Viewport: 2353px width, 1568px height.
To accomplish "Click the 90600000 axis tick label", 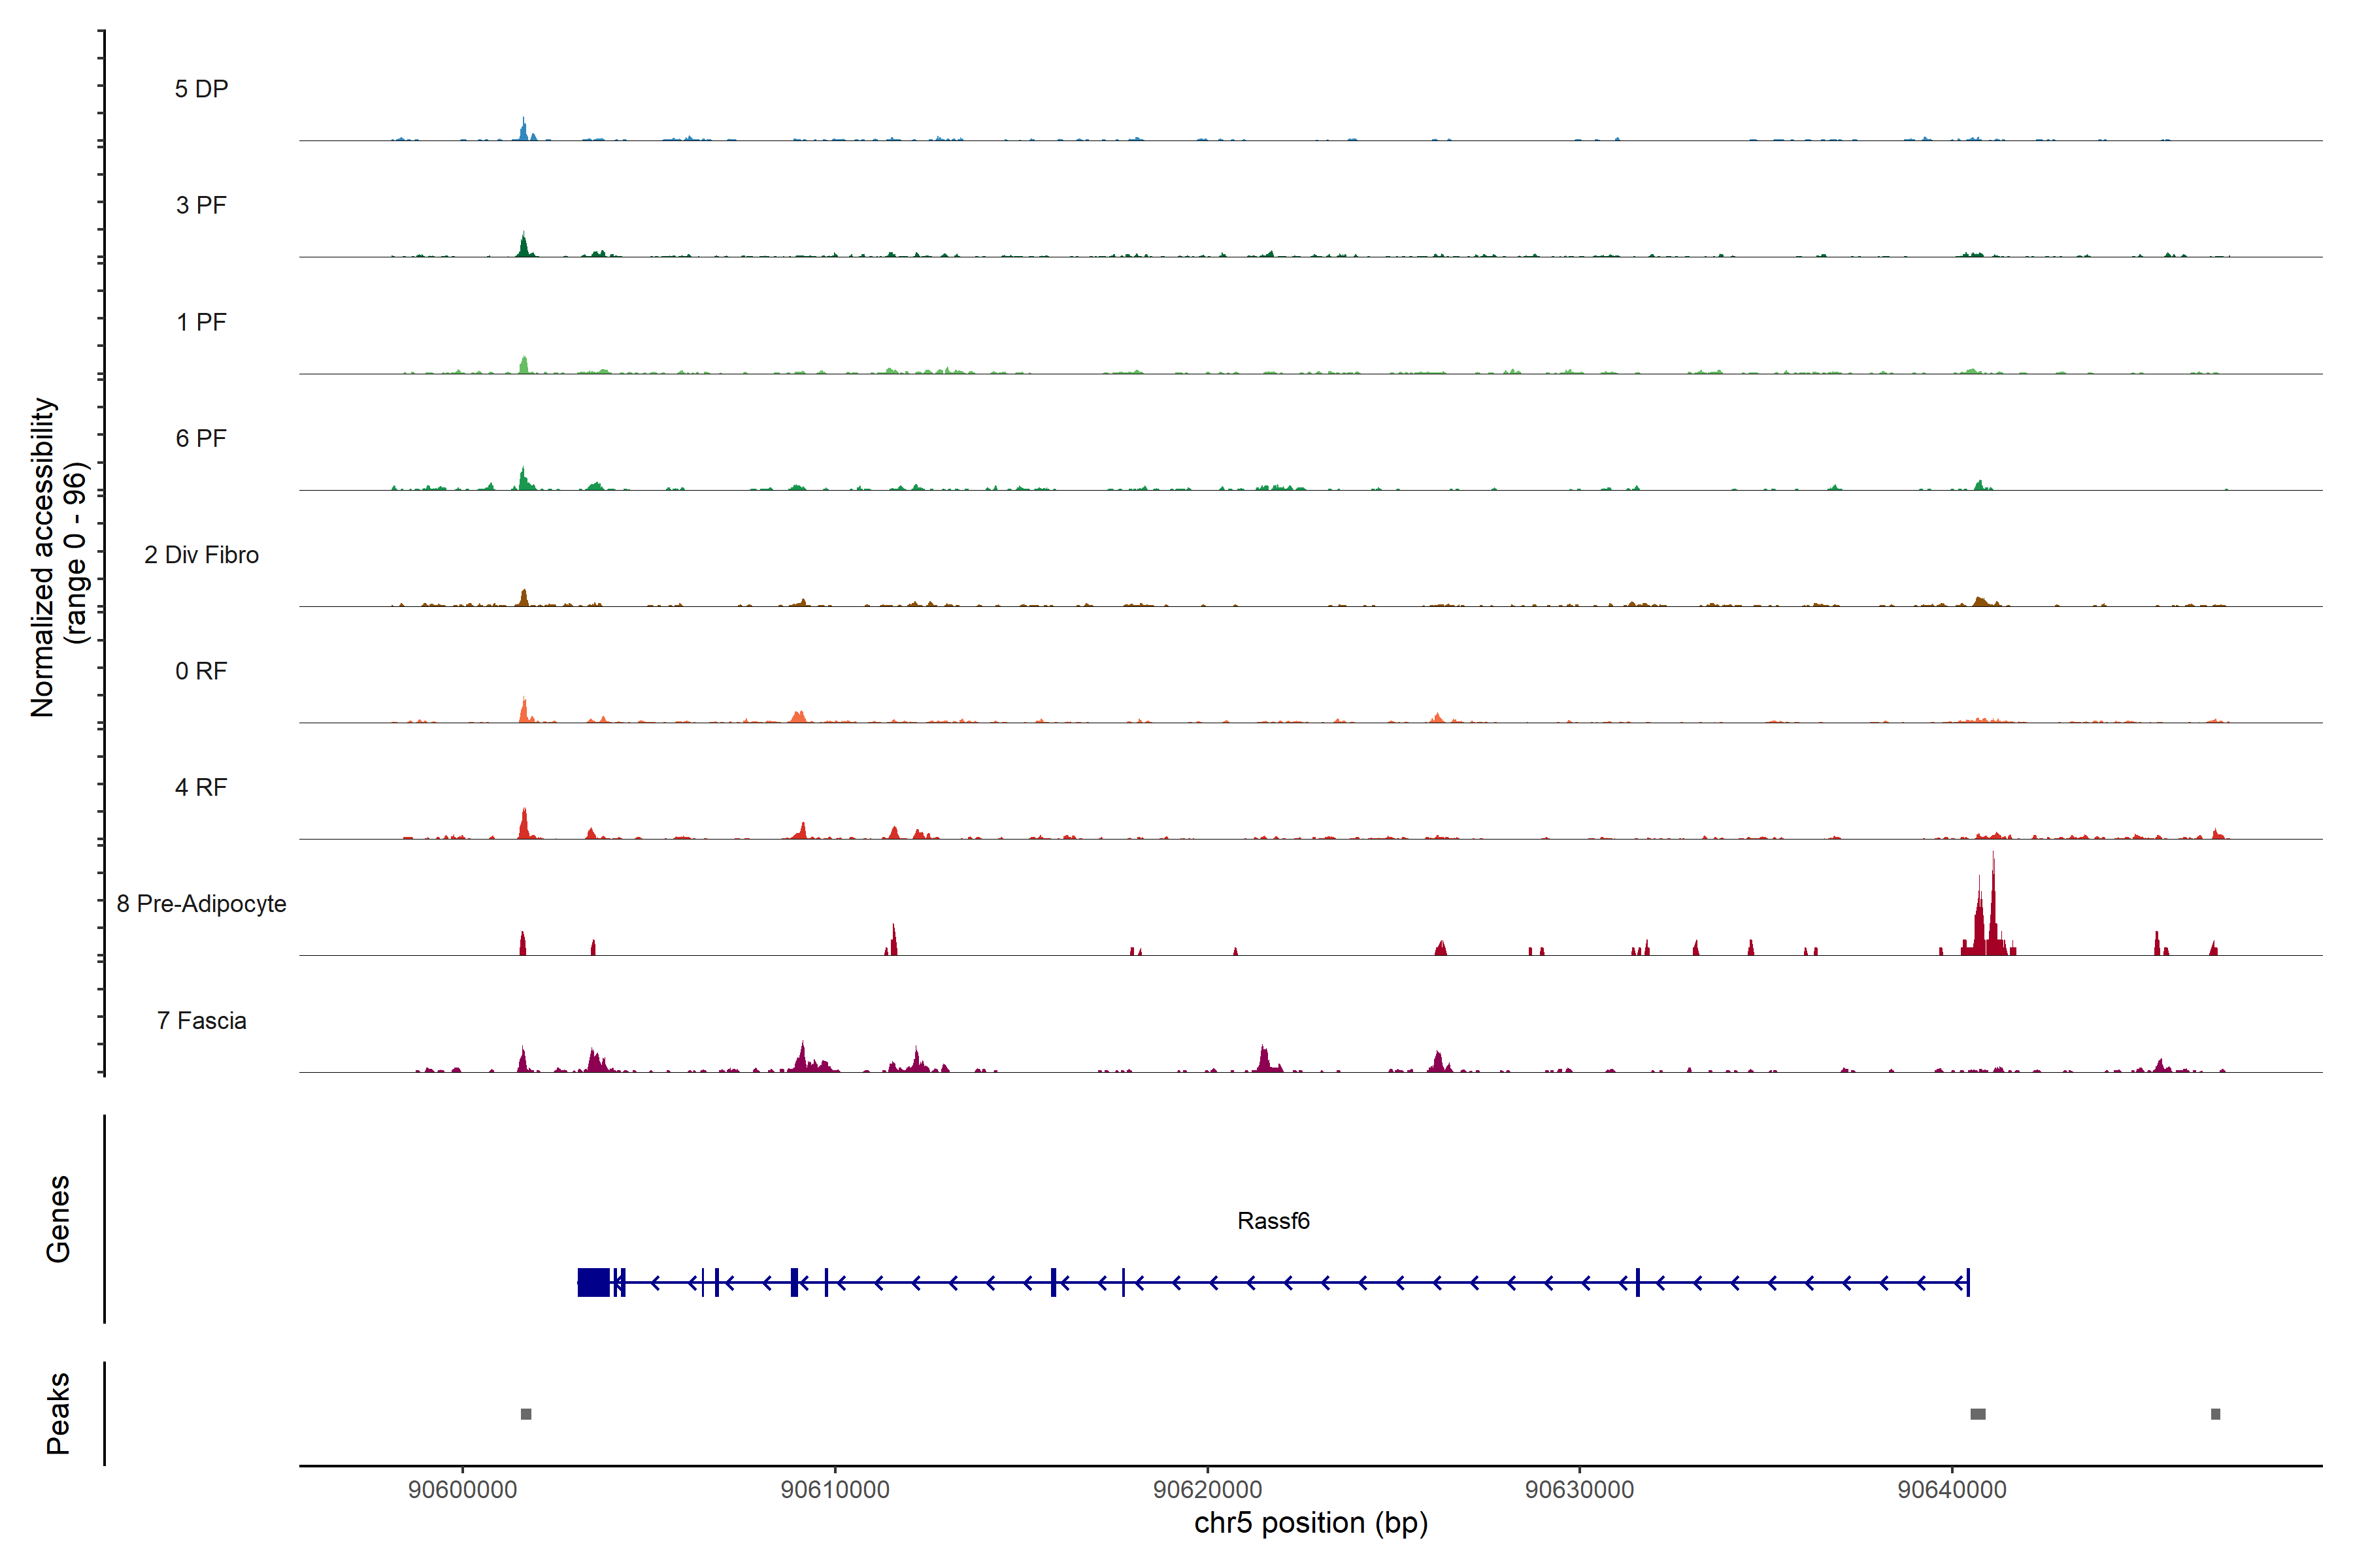I will coord(463,1490).
